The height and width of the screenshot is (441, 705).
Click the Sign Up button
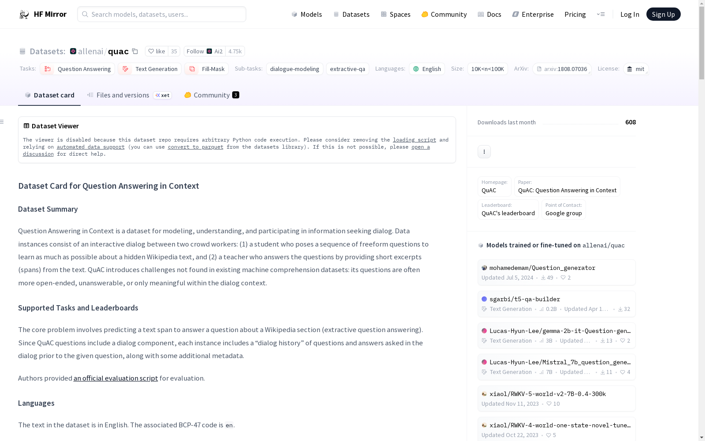663,15
